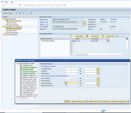Click the Markierte übernehmen button
This screenshot has width=131, height=113.
pos(77,101)
